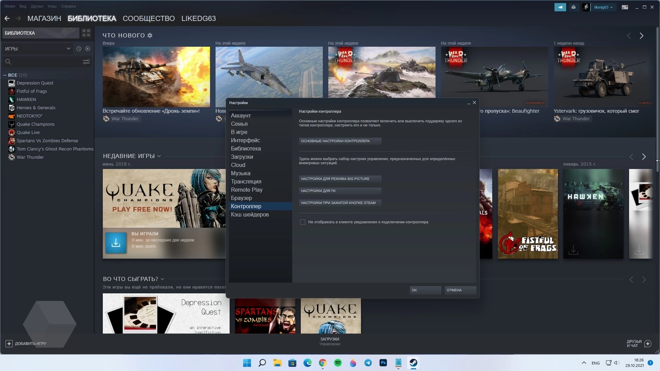This screenshot has width=660, height=371.
Task: Switch library to grid view icon
Action: point(86,33)
